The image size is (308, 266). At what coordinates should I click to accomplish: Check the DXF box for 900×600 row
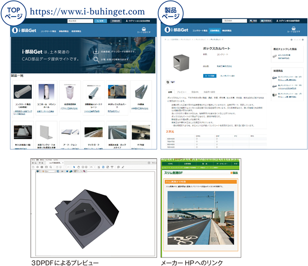[217, 147]
